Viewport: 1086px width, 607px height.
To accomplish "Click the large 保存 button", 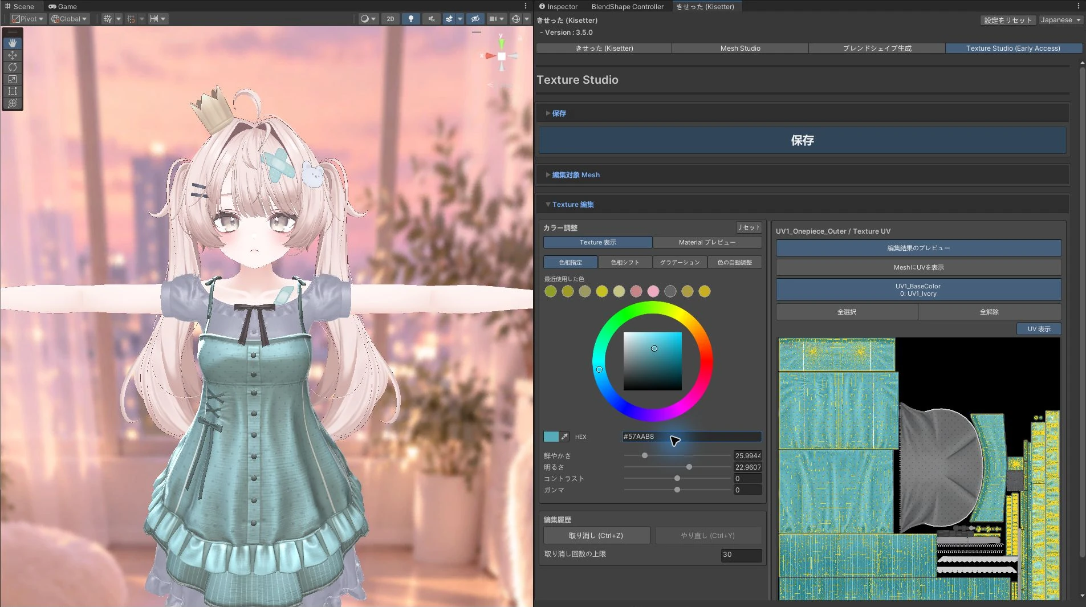I will click(802, 140).
